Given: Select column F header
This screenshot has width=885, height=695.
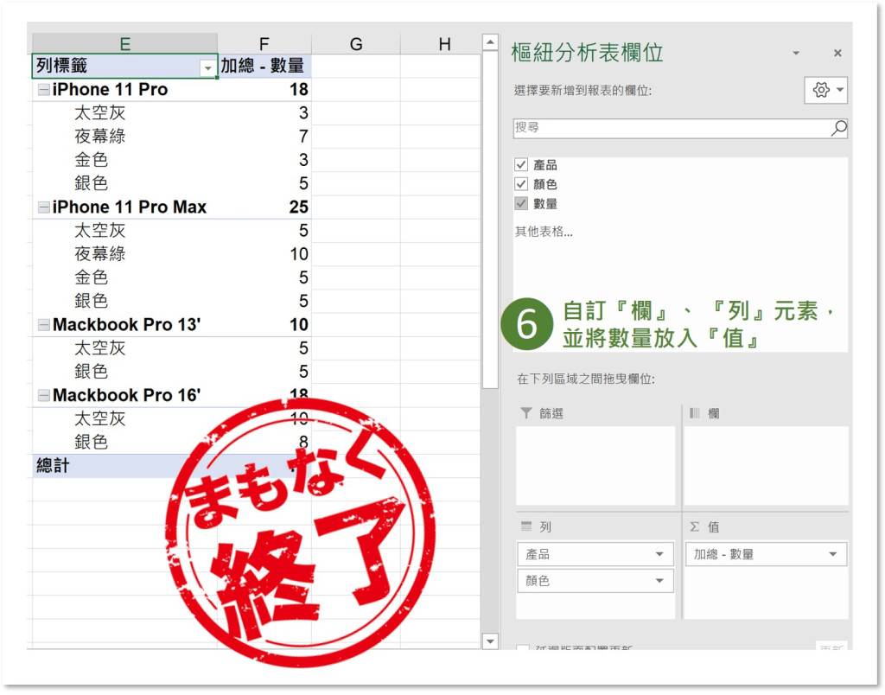Looking at the screenshot, I should pos(264,43).
